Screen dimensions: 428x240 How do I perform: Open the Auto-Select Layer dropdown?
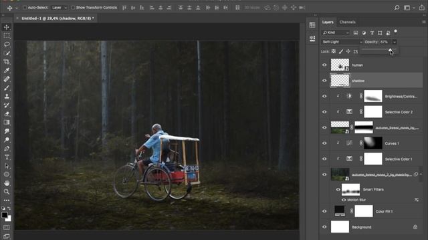pos(59,7)
